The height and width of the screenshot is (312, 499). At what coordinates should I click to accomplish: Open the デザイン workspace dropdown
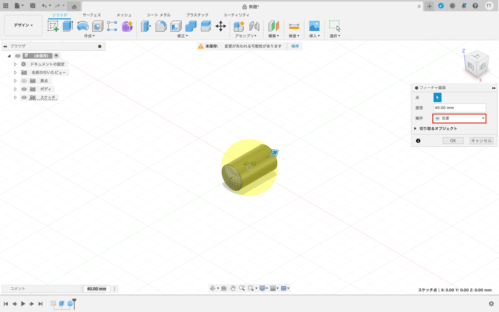coord(23,25)
